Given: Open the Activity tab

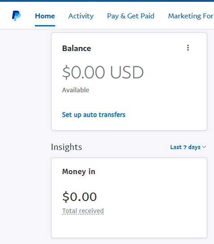Looking at the screenshot, I should [81, 16].
